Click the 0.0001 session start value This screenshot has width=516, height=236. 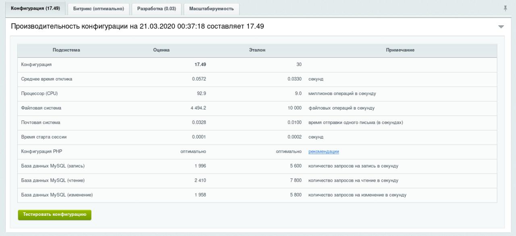click(x=199, y=137)
